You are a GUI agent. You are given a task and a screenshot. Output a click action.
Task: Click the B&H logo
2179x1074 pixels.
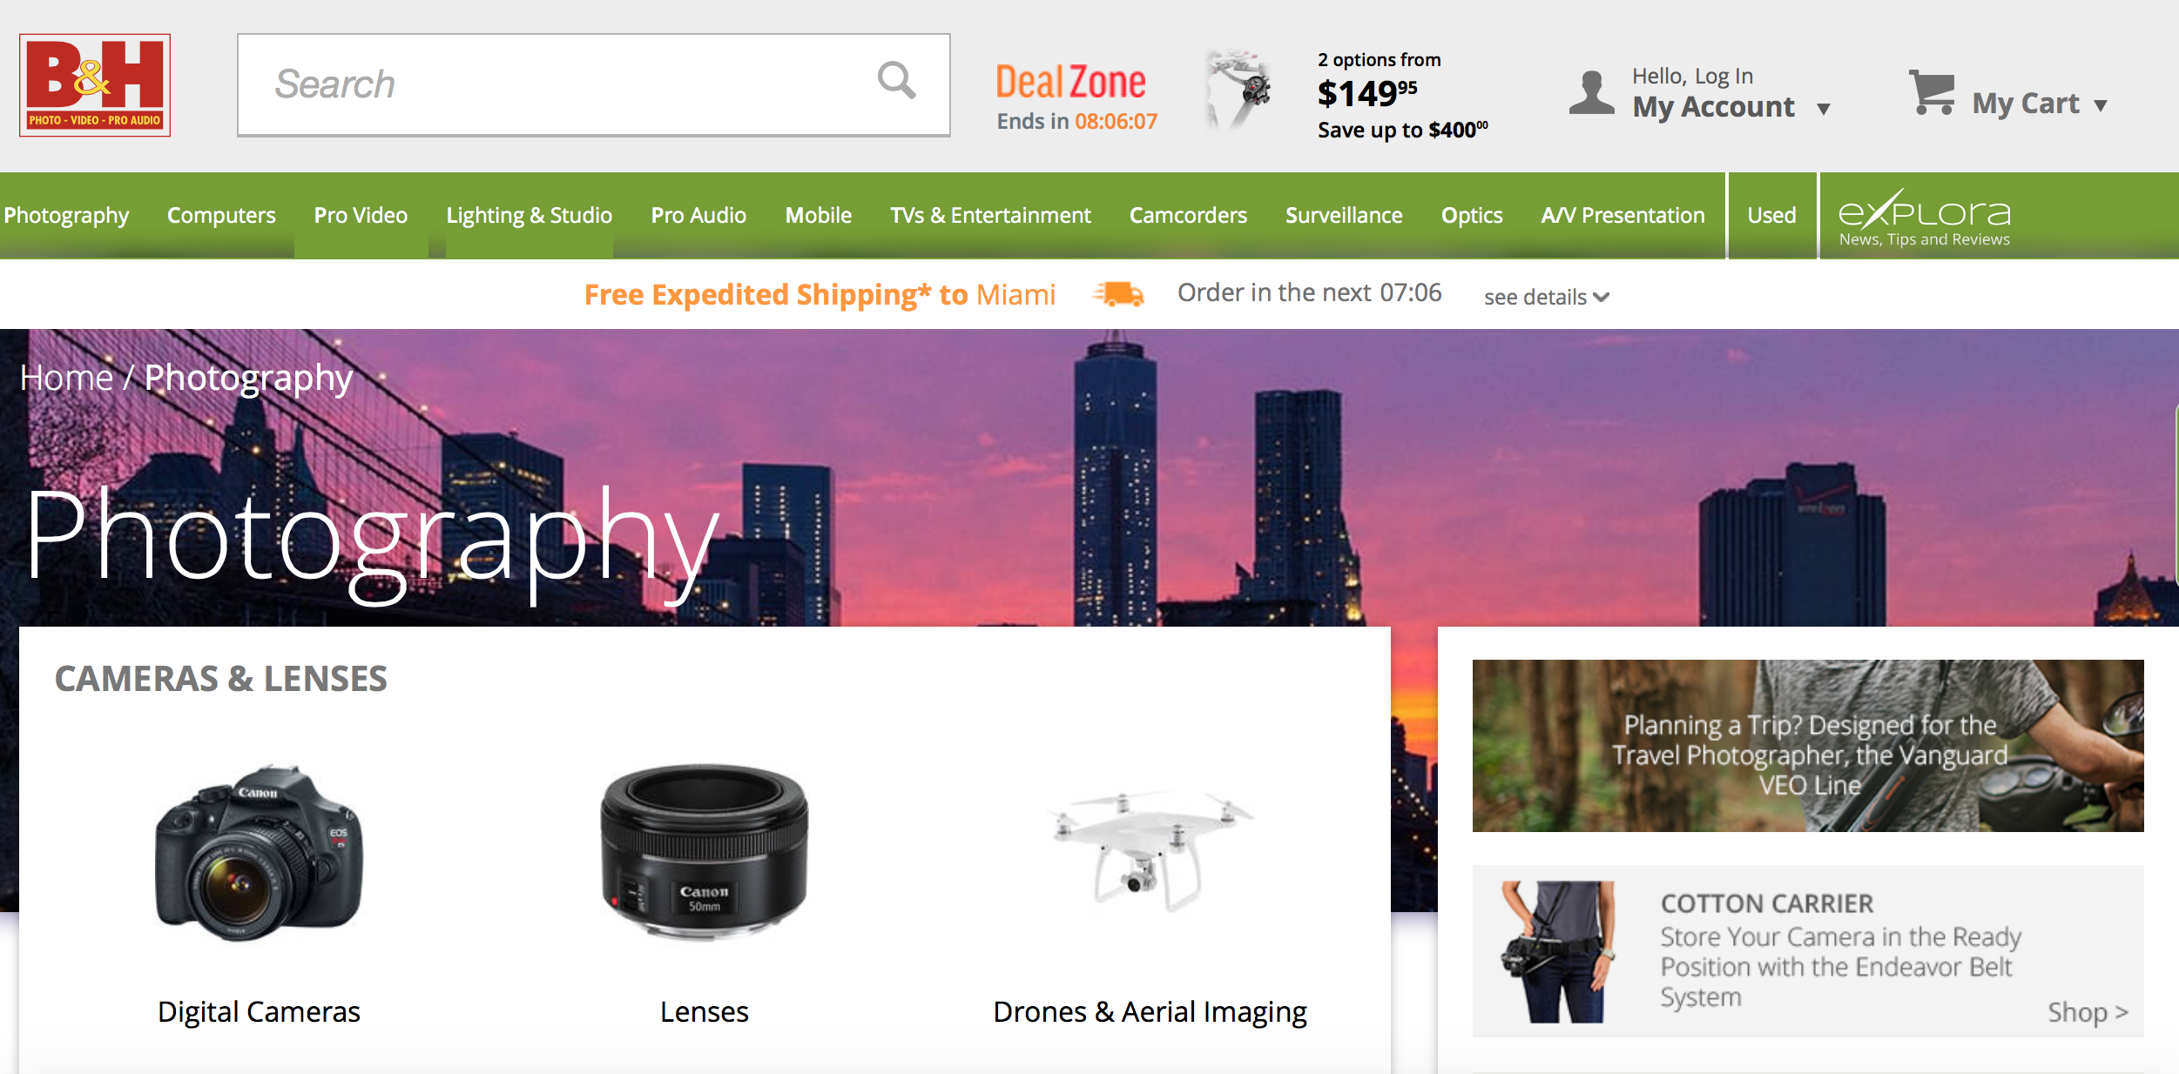point(95,85)
